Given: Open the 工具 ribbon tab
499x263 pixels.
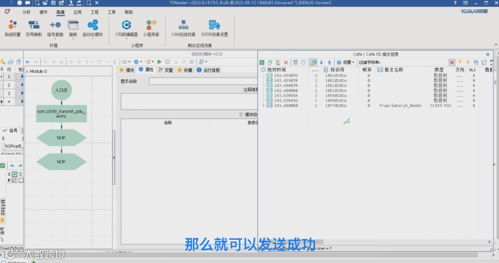Looking at the screenshot, I should coord(111,12).
